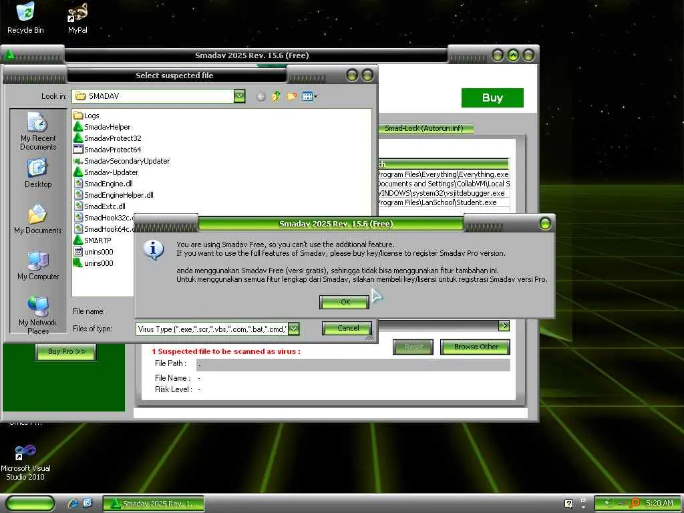
Task: Click the greyed Reset button
Action: coord(413,347)
